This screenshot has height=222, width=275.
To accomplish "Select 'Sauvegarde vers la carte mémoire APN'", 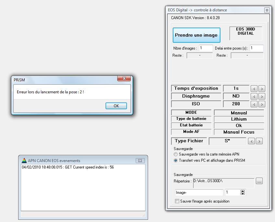I will [x=176, y=155].
